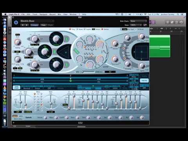
Task: Open the Linear curve menu
Action: [x=37, y=88]
